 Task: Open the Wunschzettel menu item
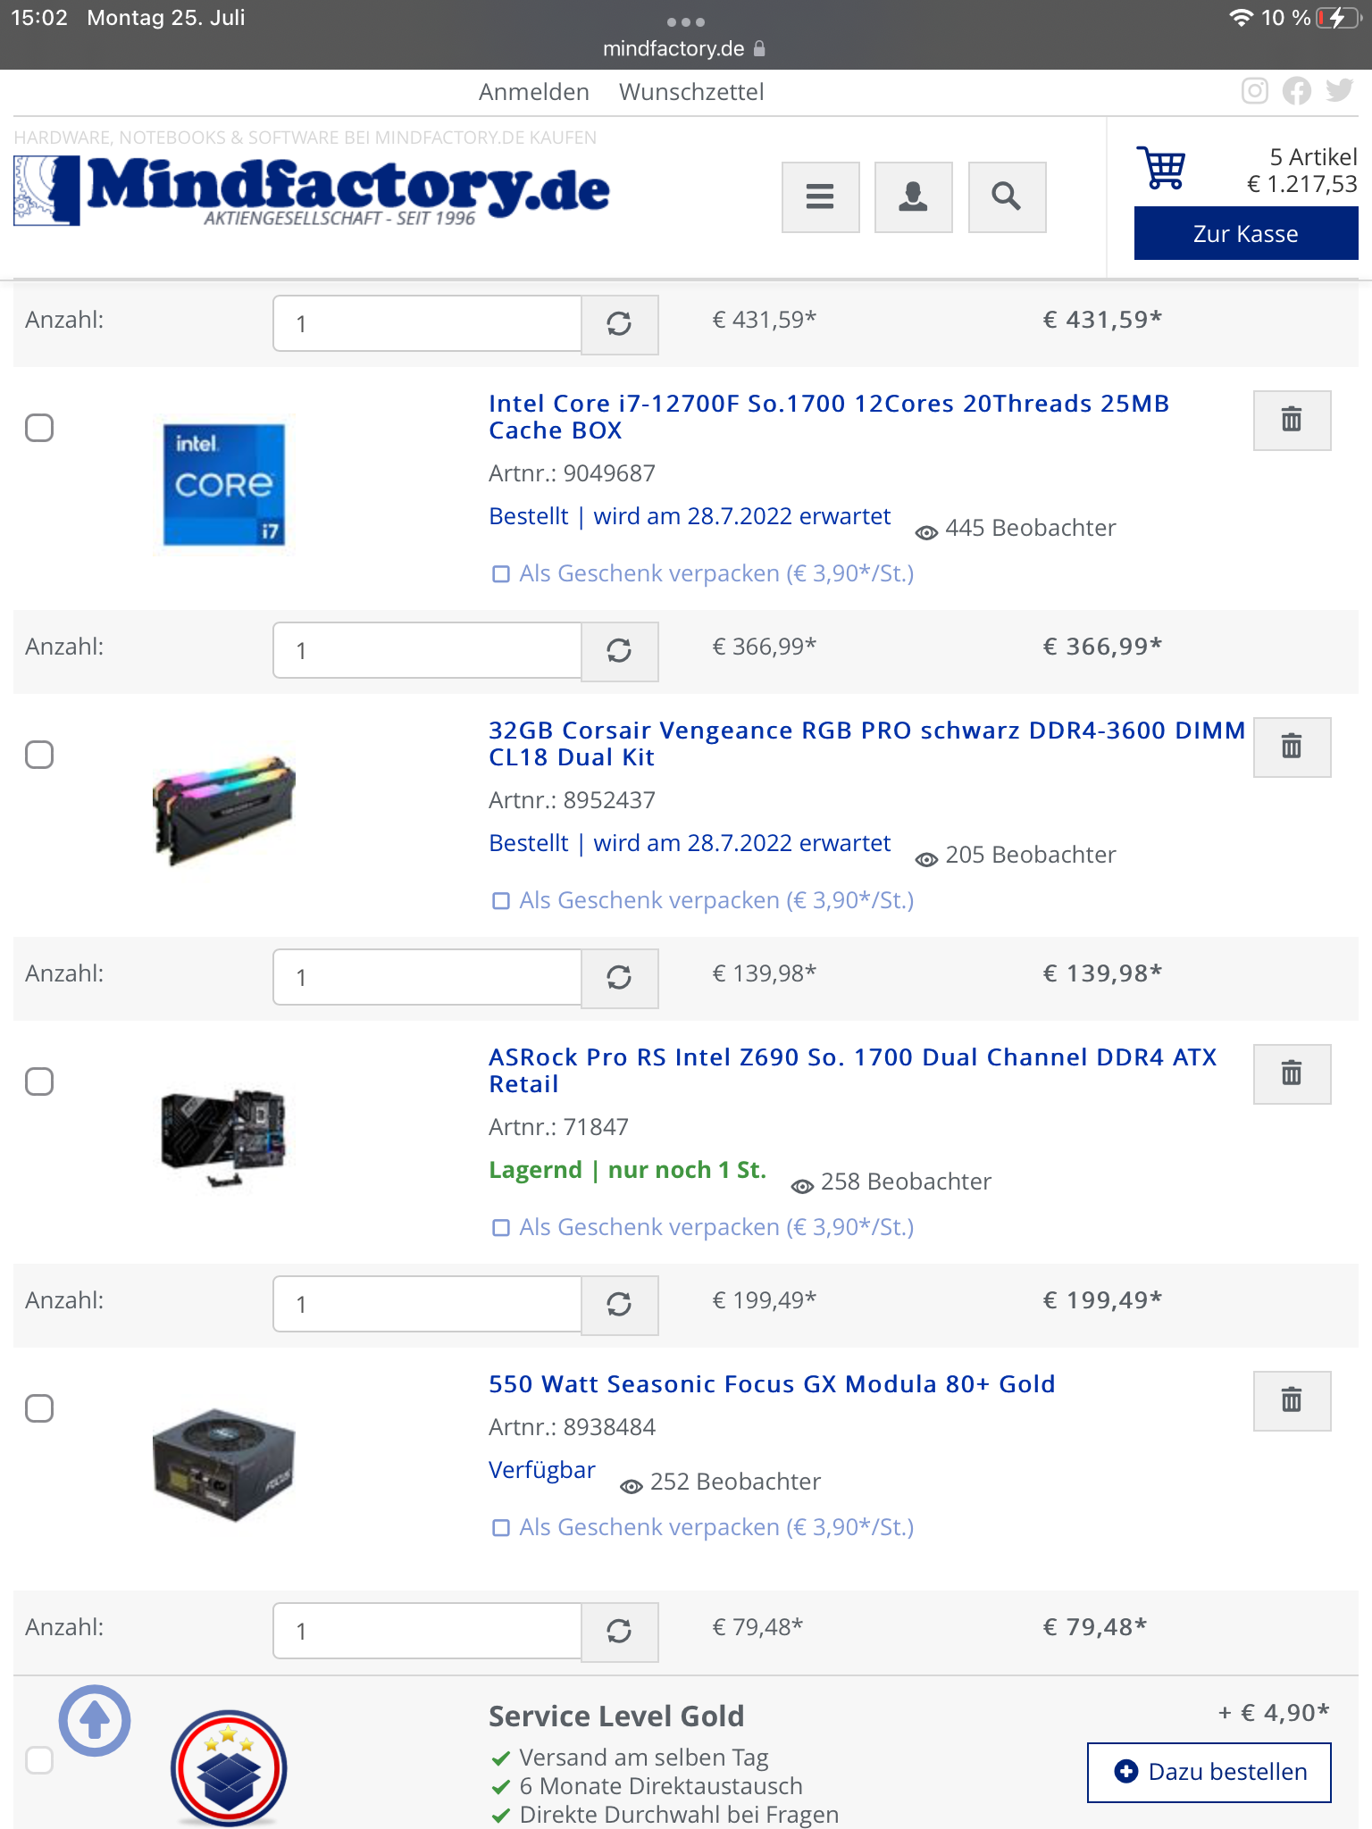[691, 92]
